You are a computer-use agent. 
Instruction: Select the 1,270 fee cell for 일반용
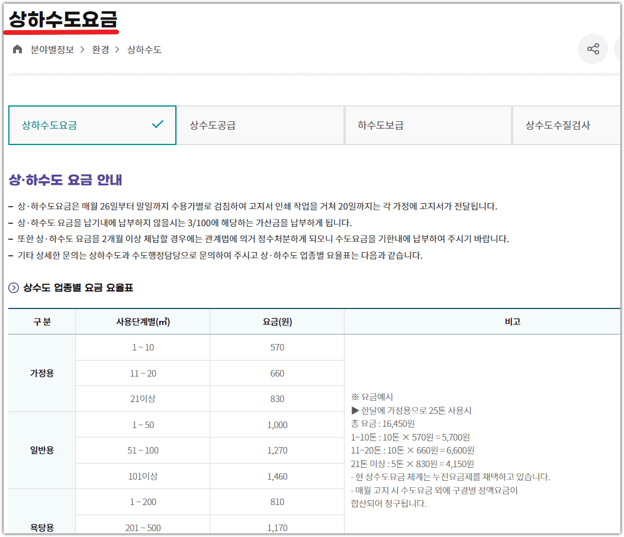(x=276, y=450)
